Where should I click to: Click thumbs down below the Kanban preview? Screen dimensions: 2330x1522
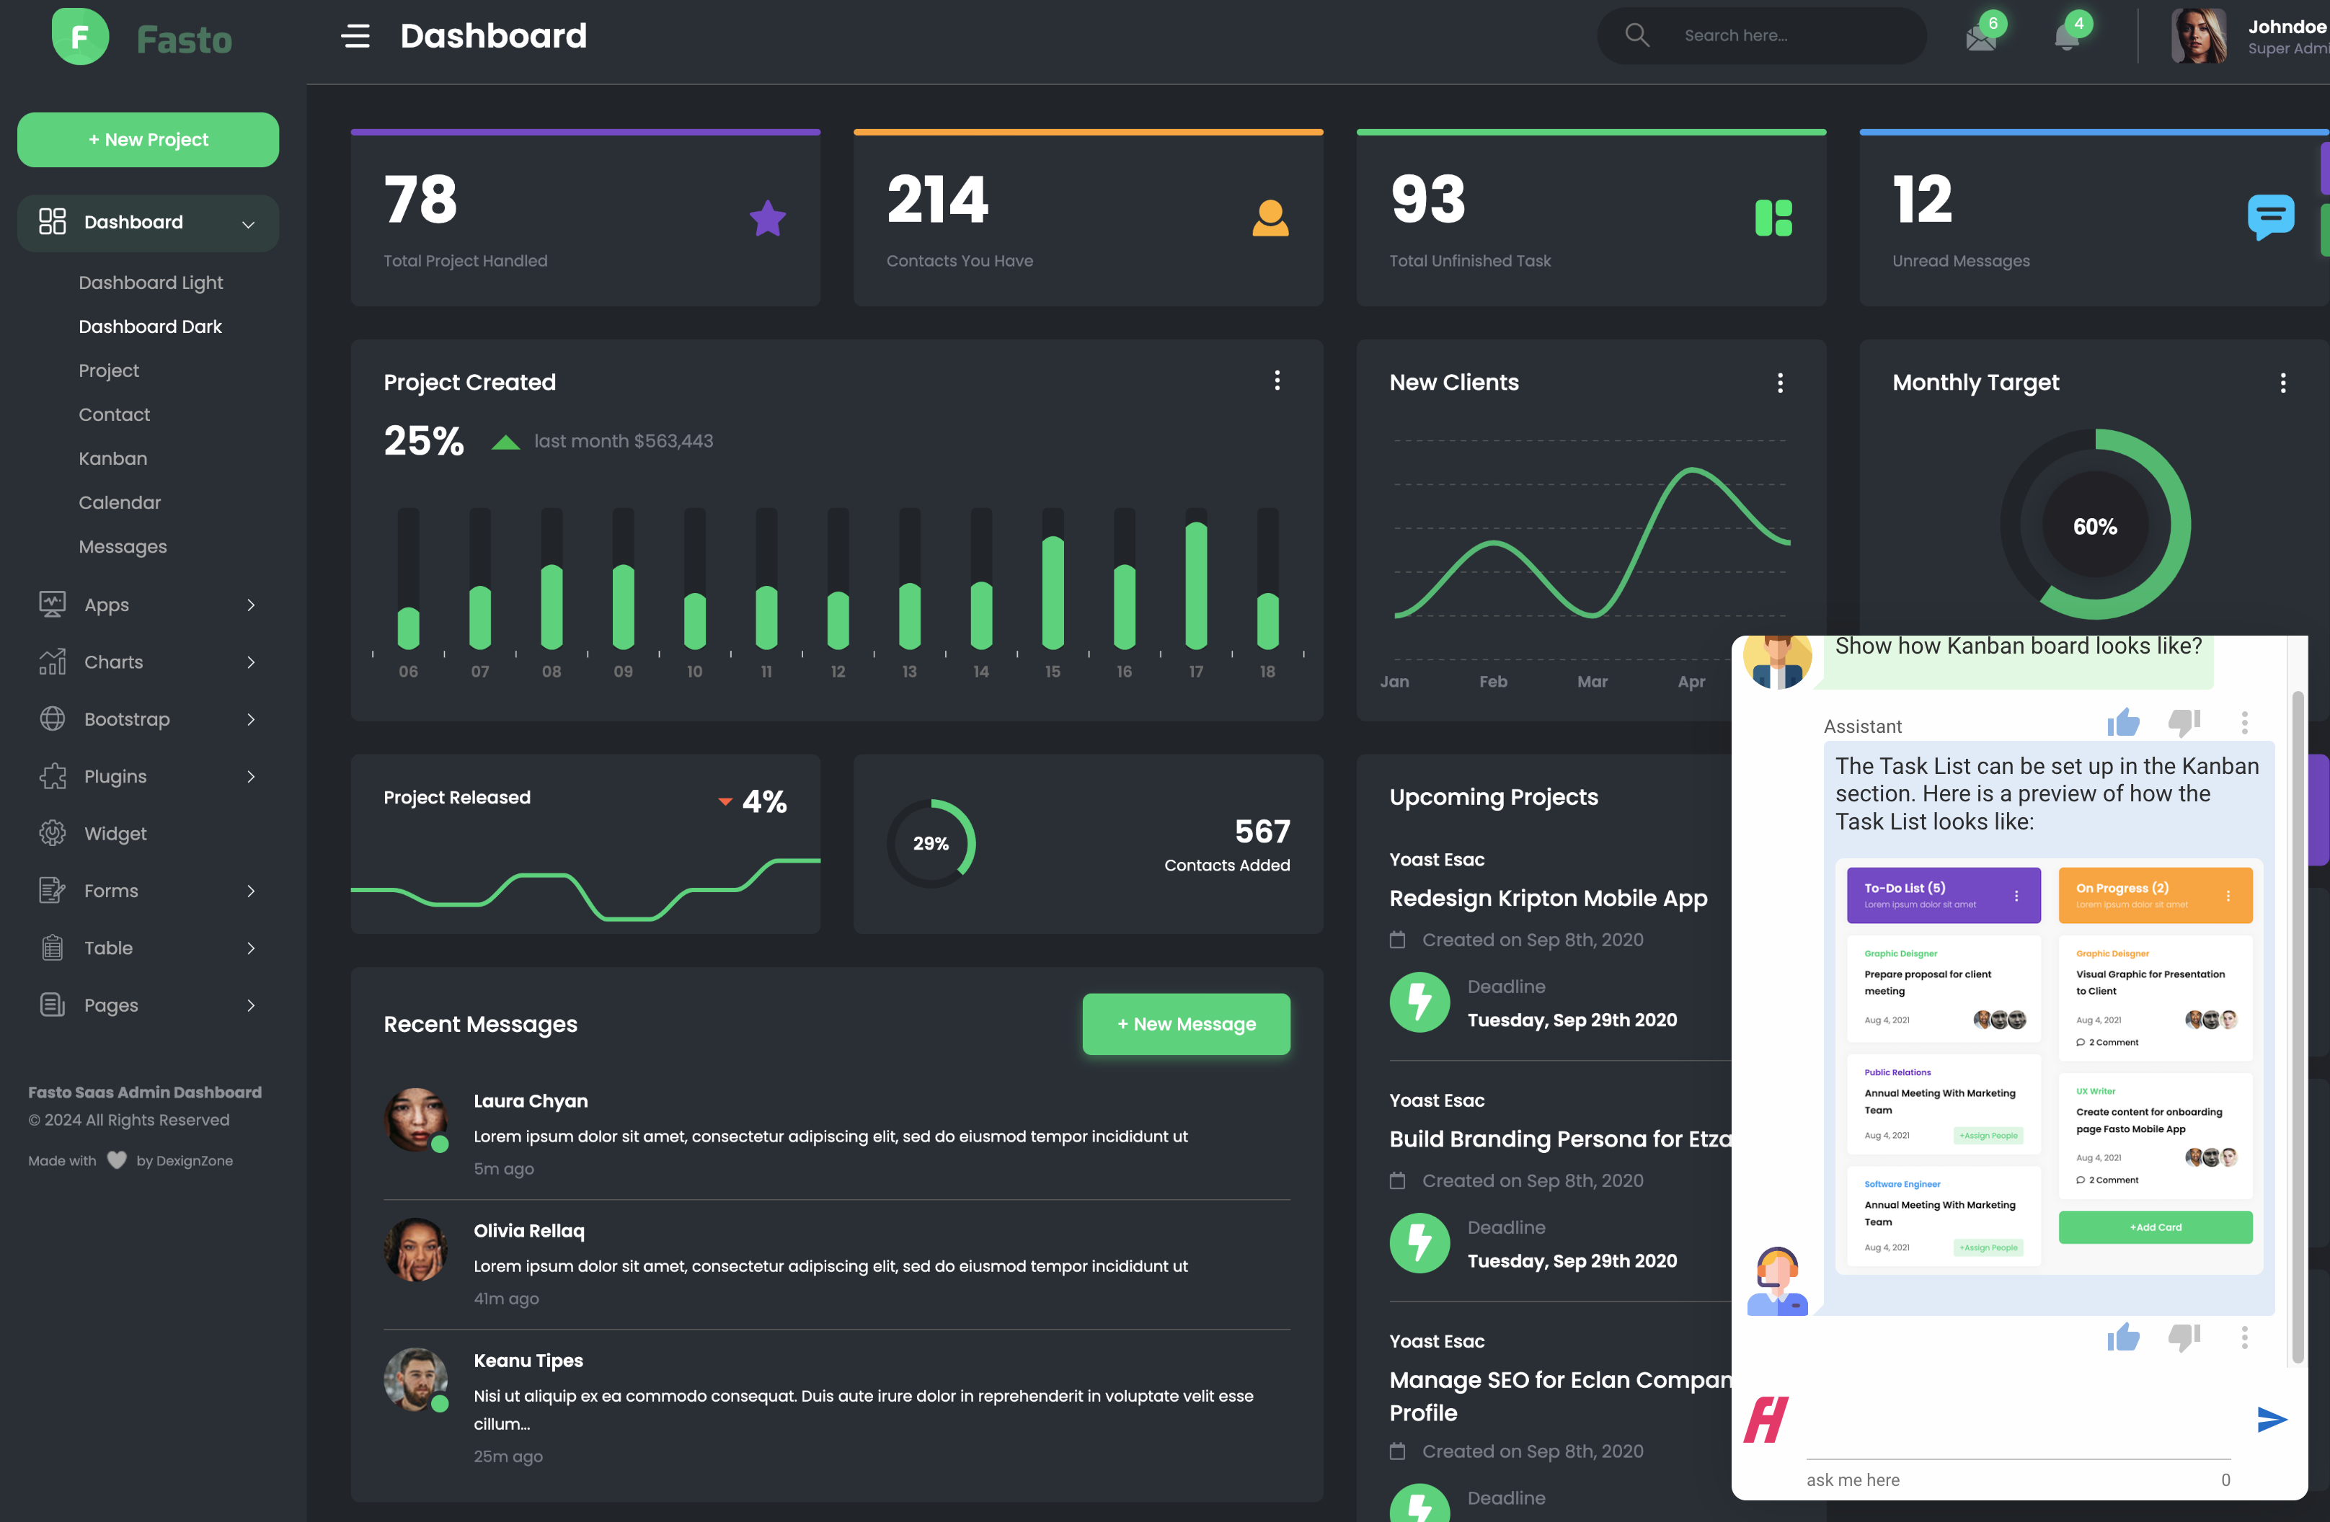pyautogui.click(x=2184, y=1338)
